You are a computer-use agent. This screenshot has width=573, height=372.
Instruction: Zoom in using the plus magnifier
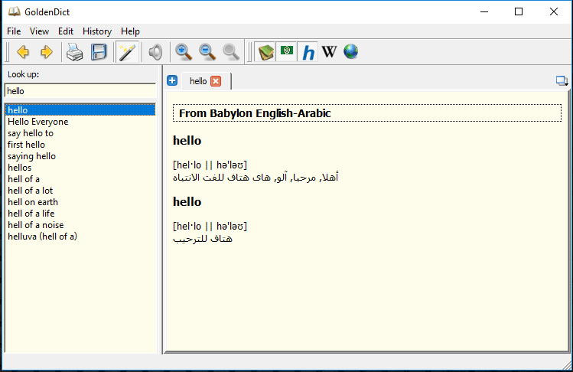point(184,52)
